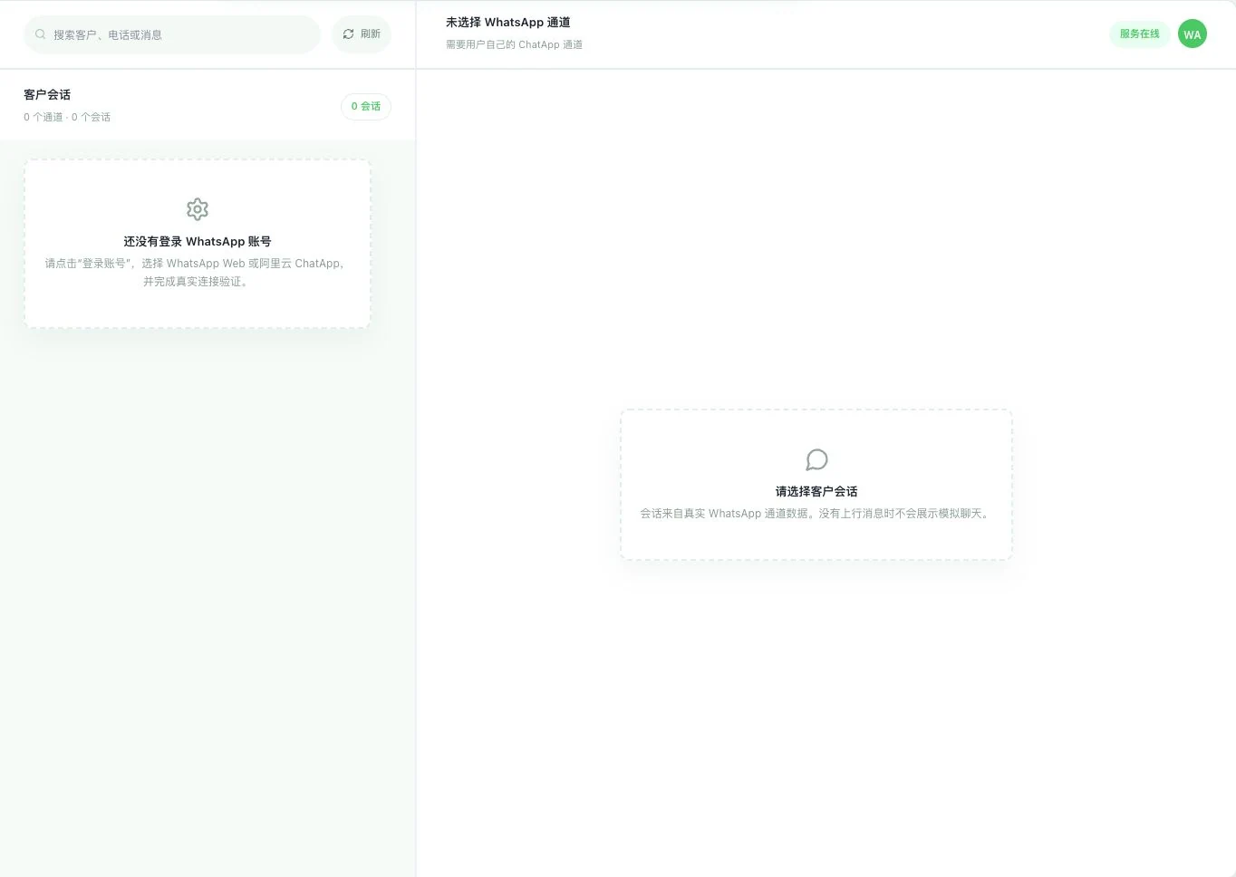
Task: Click the chat bubble icon in center card
Action: (816, 459)
